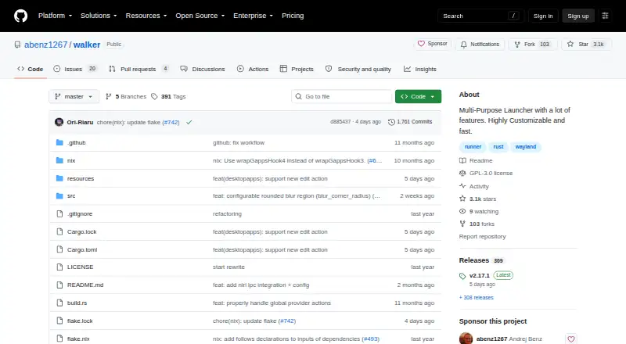626x344 pixels.
Task: Open the LICENSE file
Action: coord(81,267)
